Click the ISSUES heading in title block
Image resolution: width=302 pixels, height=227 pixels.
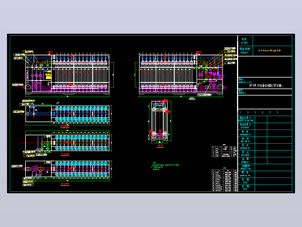pyautogui.click(x=259, y=112)
